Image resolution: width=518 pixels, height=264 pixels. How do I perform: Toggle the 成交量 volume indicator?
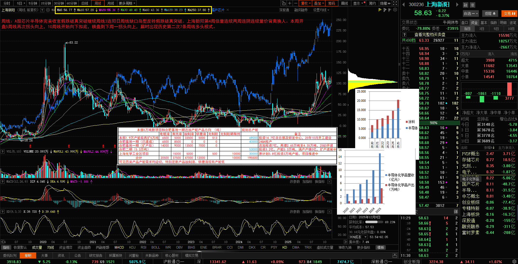[x=37, y=247]
